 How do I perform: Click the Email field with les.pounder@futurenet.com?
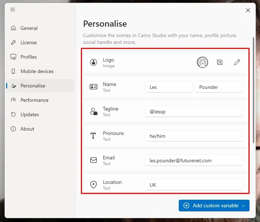click(193, 160)
